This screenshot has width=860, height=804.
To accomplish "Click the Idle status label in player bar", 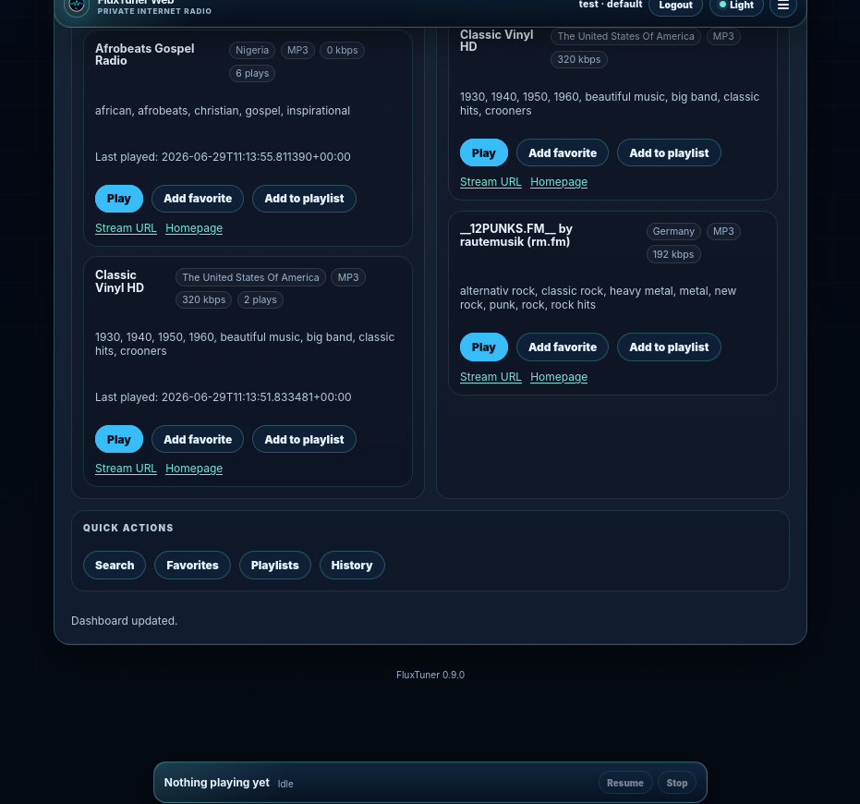I will pos(285,785).
